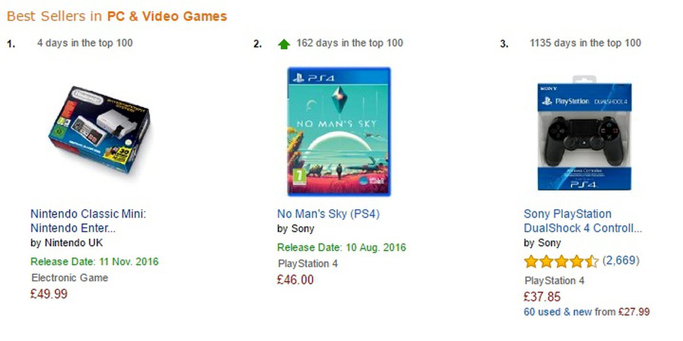Image resolution: width=683 pixels, height=341 pixels.
Task: Click the Release Date 11 Nov. 2016 text
Action: tap(94, 262)
